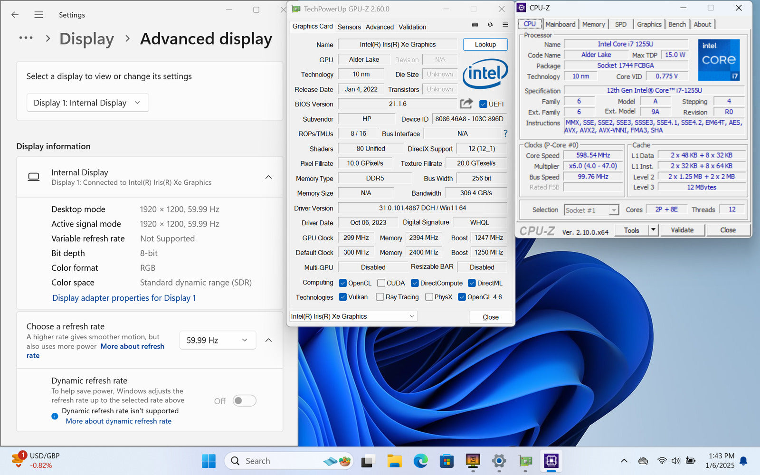This screenshot has width=760, height=475.
Task: Open Task View from taskbar
Action: tap(368, 461)
